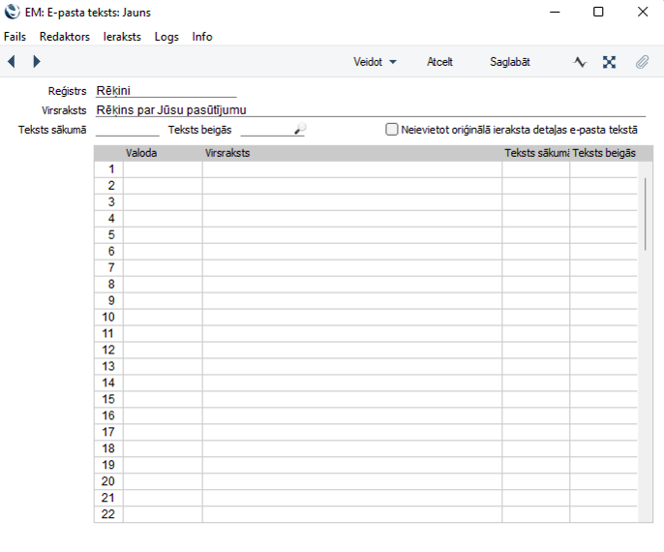Click lookup icon in Teksts beigās field
This screenshot has height=552, width=664.
[299, 130]
